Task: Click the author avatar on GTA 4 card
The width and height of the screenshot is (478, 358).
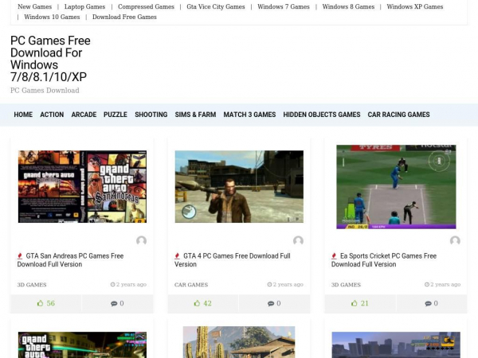Action: (x=298, y=240)
